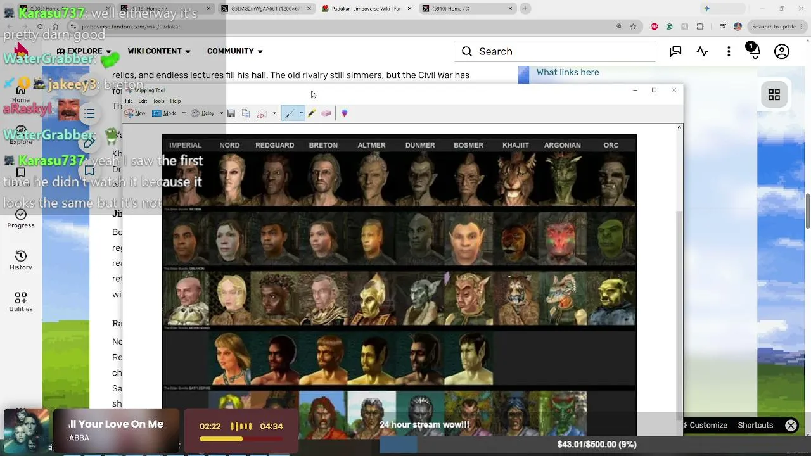Click the browser address bar URL
This screenshot has height=456, width=811.
[x=131, y=27]
